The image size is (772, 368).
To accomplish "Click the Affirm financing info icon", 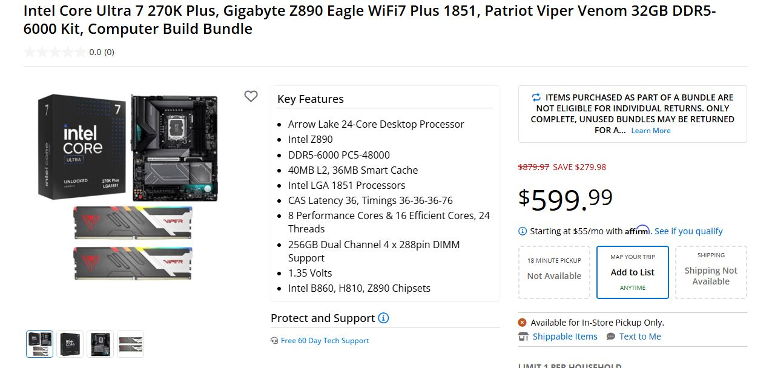I will coord(523,231).
